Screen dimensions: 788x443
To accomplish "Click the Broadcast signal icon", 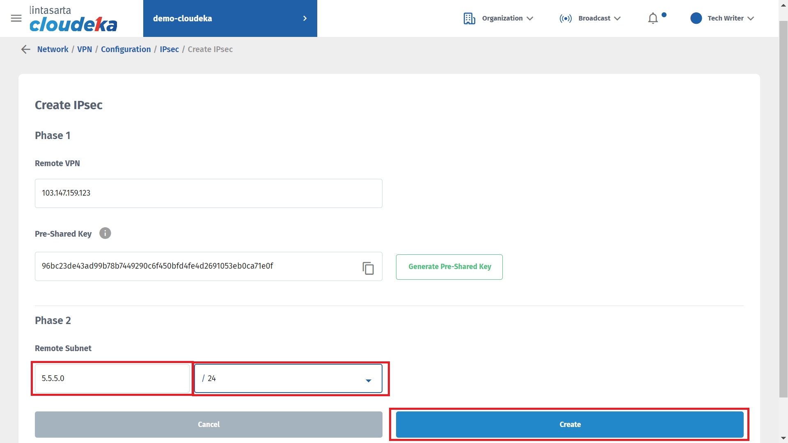I will [566, 18].
